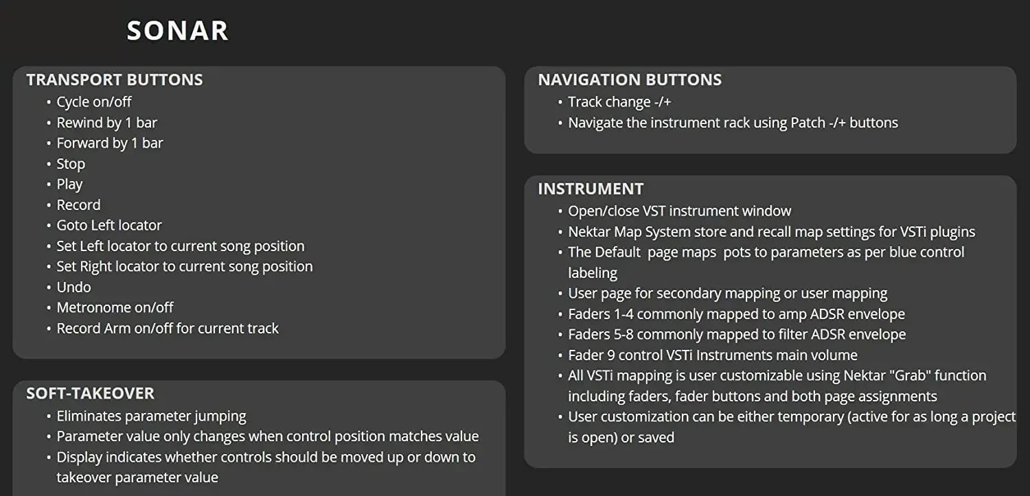Select "Record Arm on/off for current track"
Viewport: 1030px width, 496px height.
click(168, 328)
